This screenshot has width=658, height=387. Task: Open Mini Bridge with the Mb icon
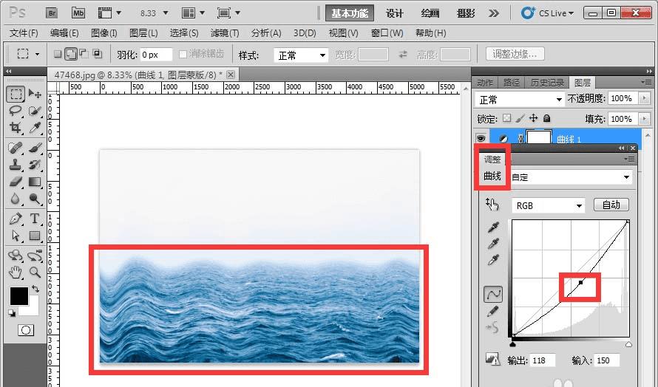click(78, 13)
